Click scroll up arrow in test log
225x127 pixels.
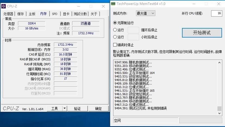click(x=219, y=63)
